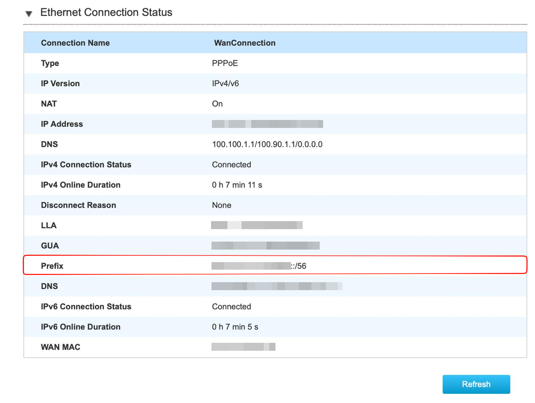
Task: Select the NAT value "On"
Action: (x=217, y=104)
